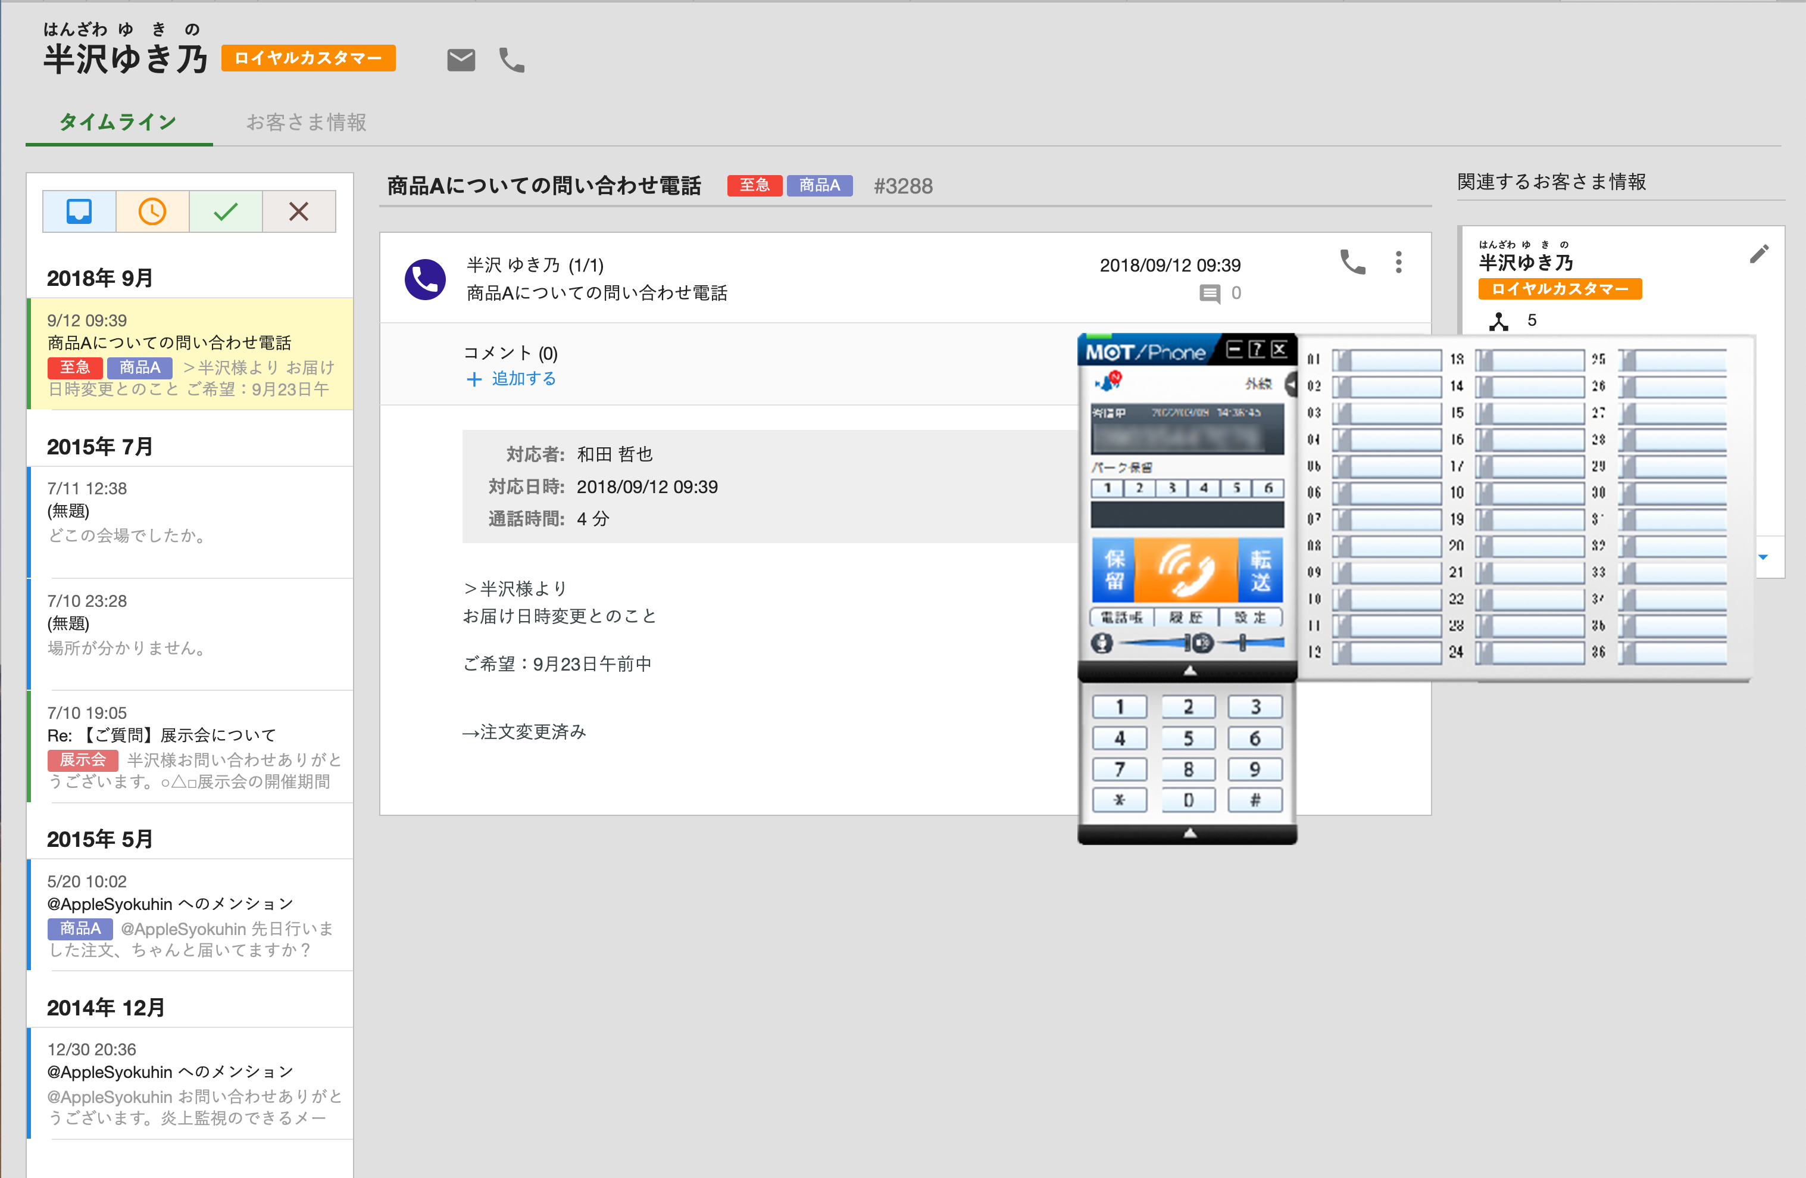
Task: Put the call on hold with 保留 button
Action: click(1114, 571)
